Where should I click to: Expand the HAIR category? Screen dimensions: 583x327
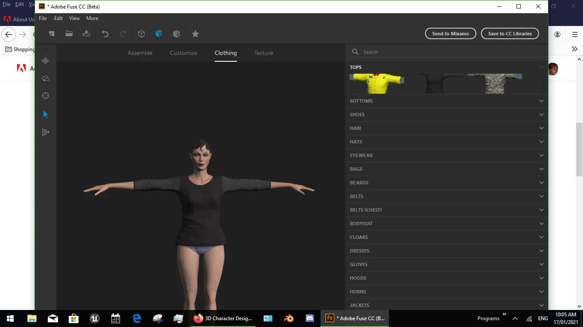(x=447, y=128)
